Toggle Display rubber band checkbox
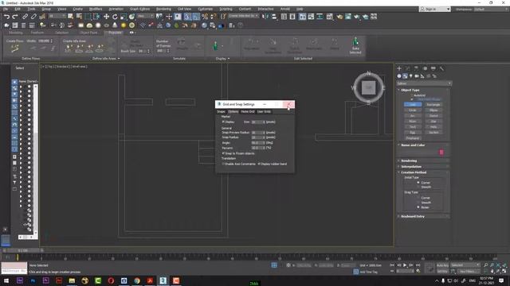This screenshot has width=510, height=286. pyautogui.click(x=259, y=164)
